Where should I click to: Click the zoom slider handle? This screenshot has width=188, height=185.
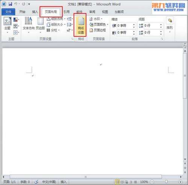coord(166,182)
